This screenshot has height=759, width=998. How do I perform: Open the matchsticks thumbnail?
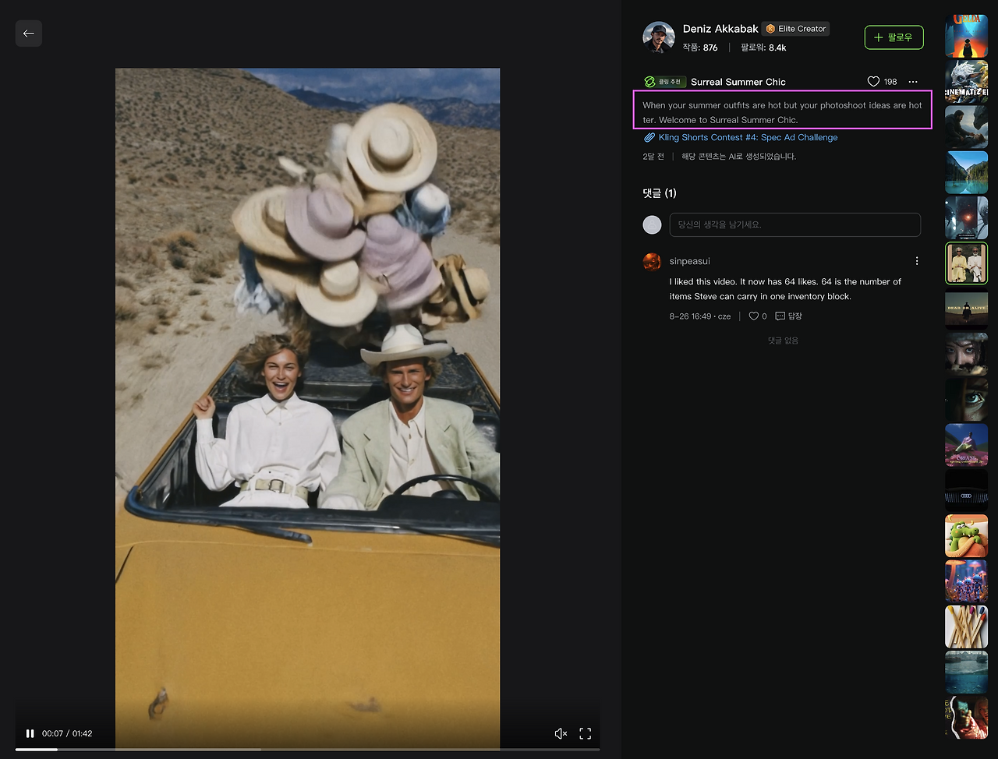[967, 627]
